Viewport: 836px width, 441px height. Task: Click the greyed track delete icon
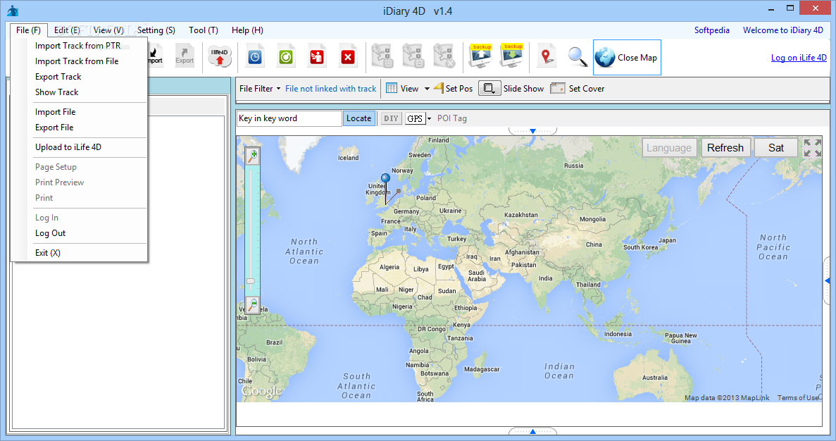(x=444, y=56)
